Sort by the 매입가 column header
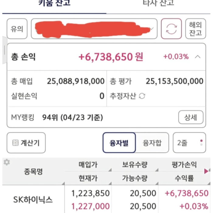 pos(88,165)
